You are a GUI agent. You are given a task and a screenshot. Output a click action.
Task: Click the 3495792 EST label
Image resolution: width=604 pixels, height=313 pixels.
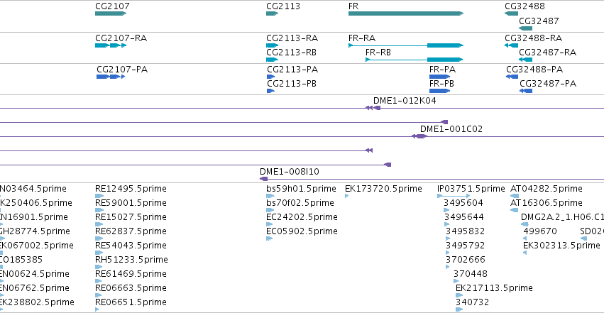tap(466, 246)
